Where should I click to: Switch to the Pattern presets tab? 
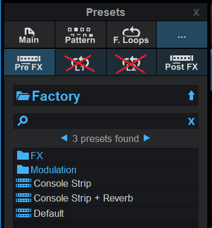coord(81,35)
